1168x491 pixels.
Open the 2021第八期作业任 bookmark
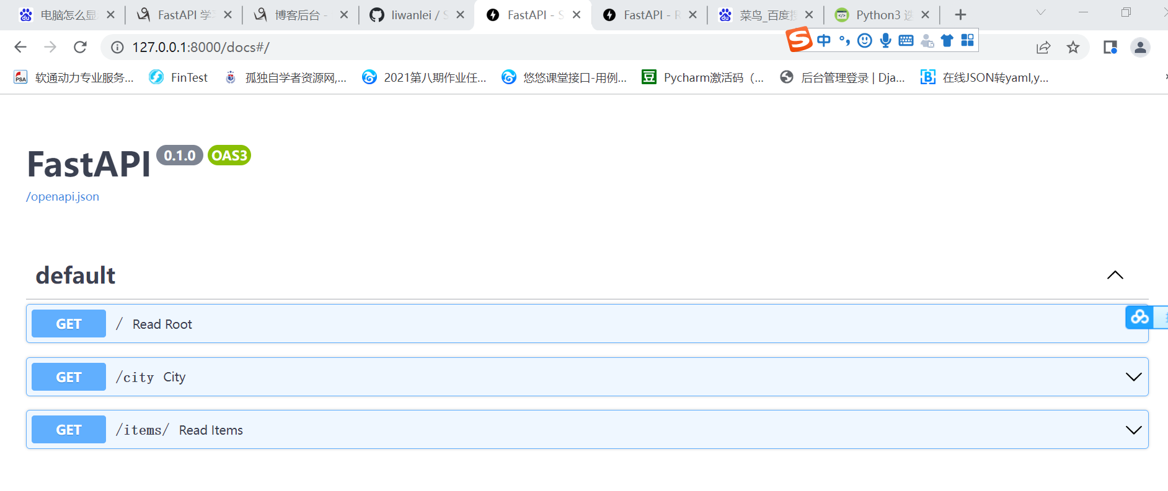pyautogui.click(x=425, y=77)
